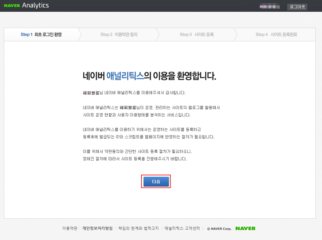This screenshot has height=240, width=322.
Task: View 개인정보처리방침 policy link
Action: point(97,228)
